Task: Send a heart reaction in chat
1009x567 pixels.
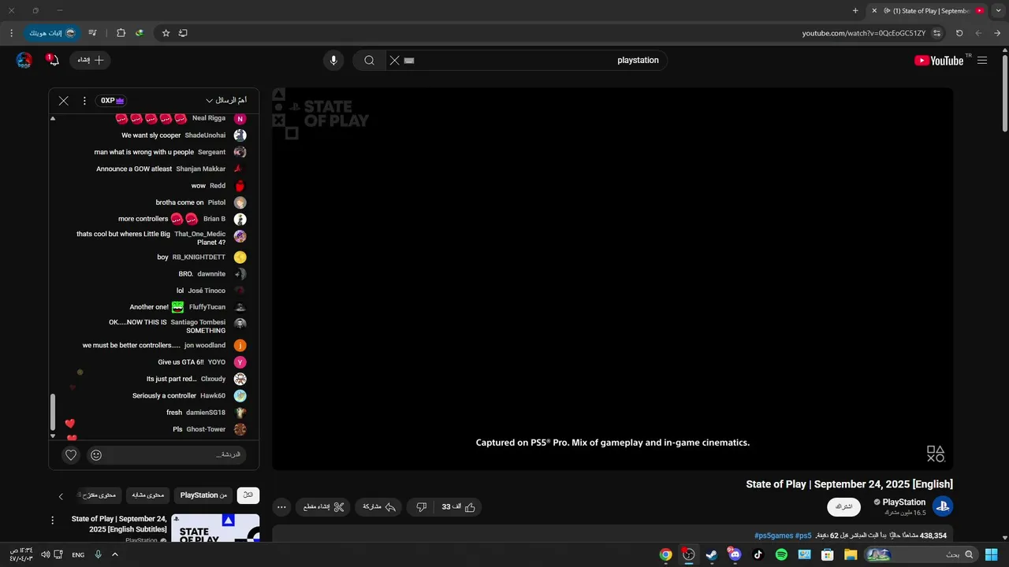Action: coord(71,455)
